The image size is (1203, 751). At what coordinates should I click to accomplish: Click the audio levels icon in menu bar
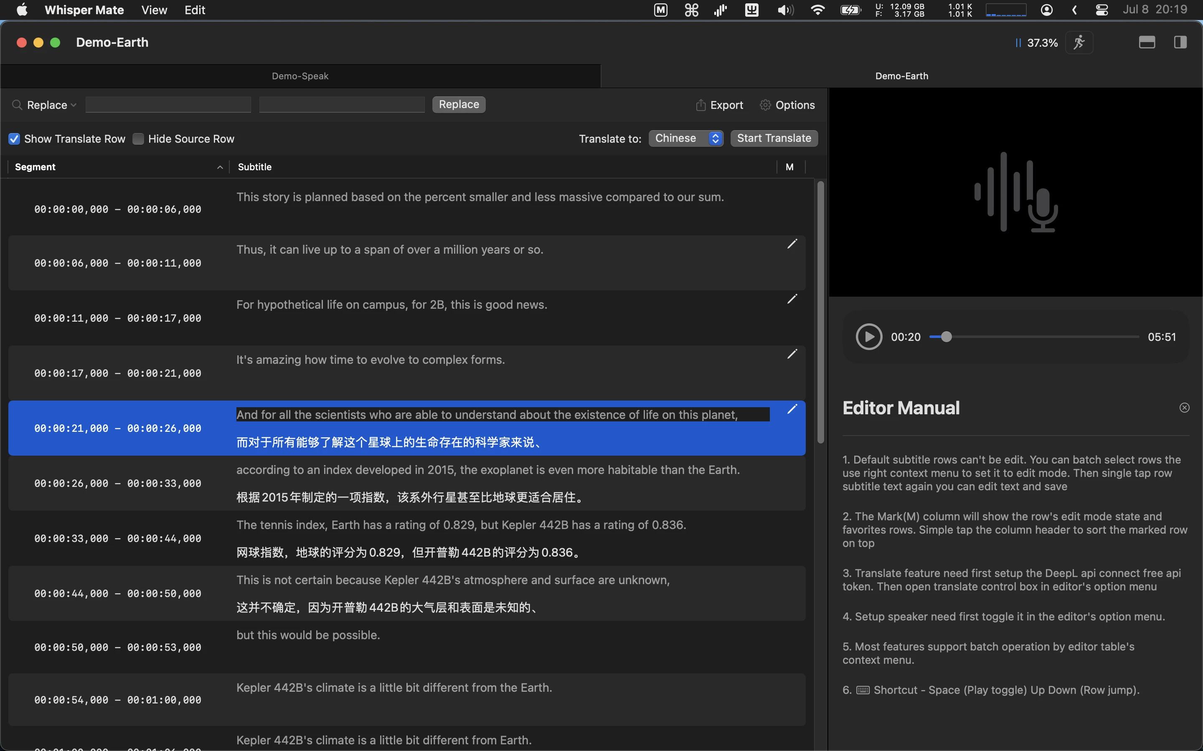(721, 10)
